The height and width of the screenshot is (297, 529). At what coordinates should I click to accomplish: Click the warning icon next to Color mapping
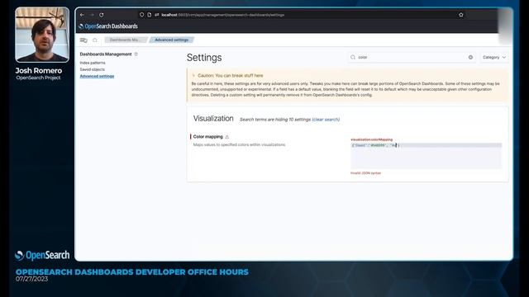pyautogui.click(x=227, y=137)
